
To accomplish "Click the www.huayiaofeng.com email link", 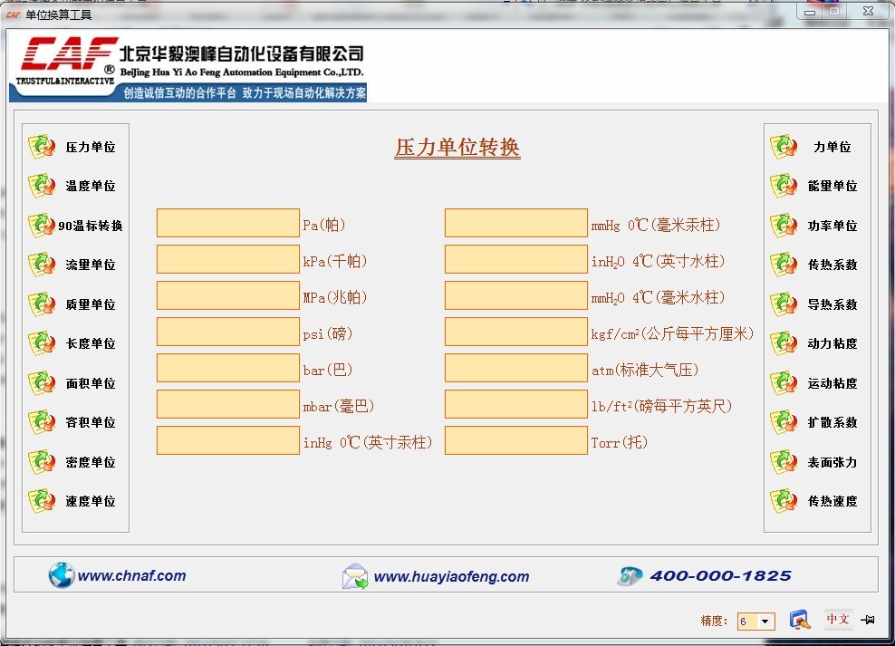I will coord(450,576).
